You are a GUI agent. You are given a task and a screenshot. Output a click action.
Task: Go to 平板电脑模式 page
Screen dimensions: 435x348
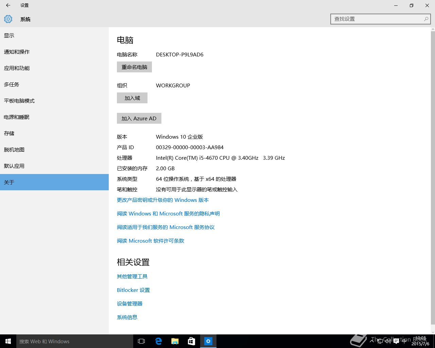coord(54,101)
